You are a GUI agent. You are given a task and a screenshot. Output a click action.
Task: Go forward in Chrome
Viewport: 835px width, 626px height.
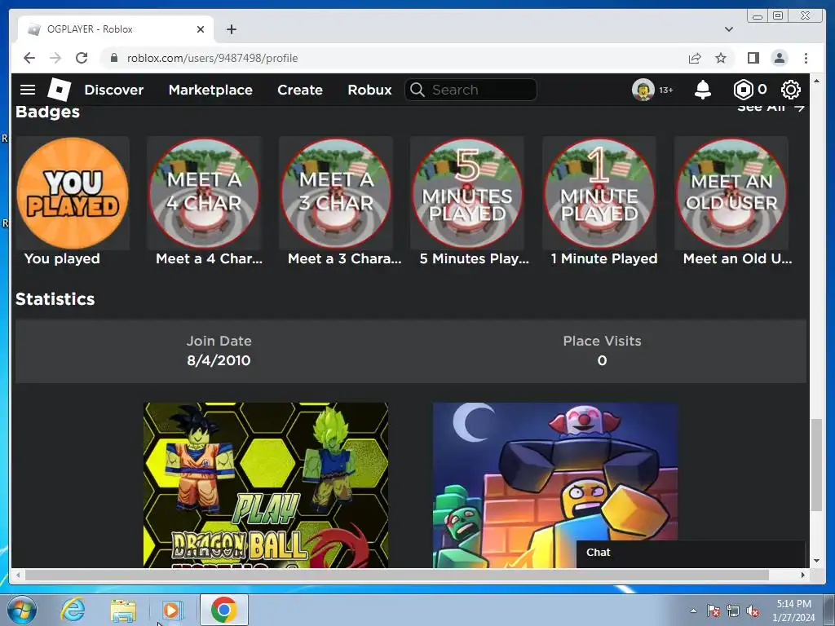[55, 58]
